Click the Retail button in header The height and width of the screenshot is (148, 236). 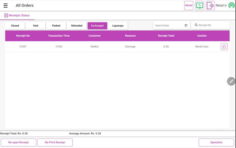pos(189,5)
